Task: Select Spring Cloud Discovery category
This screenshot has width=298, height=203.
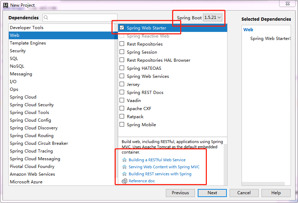Action: [x=62, y=128]
